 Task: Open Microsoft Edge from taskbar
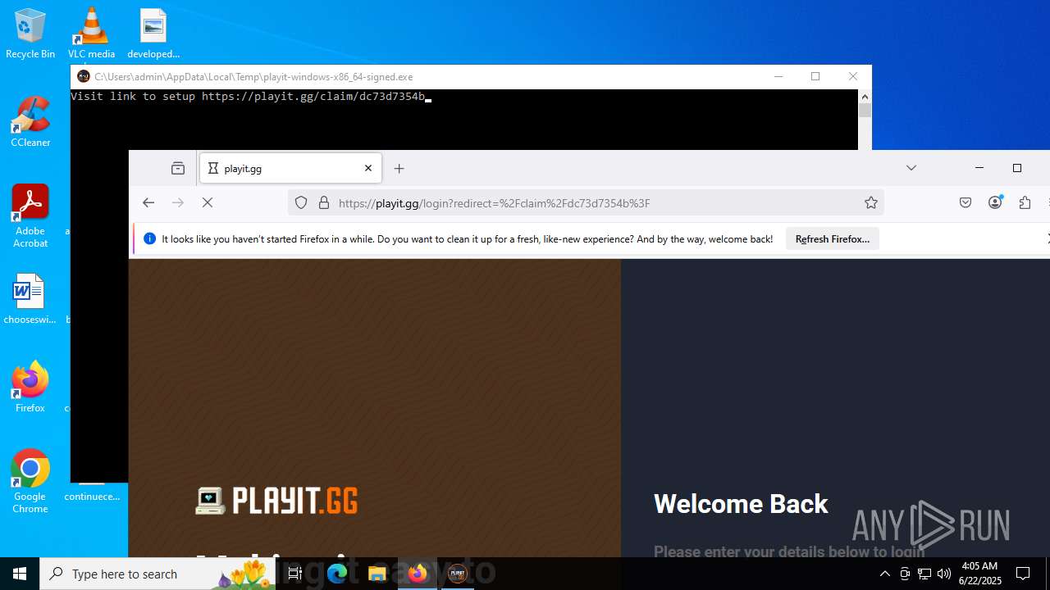point(337,574)
